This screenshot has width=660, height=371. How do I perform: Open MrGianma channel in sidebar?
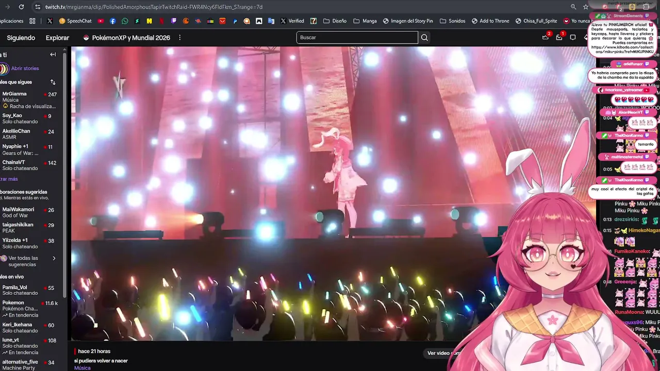30,100
